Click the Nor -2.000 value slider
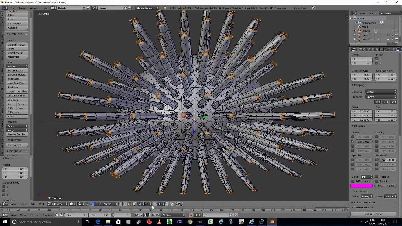 388,160
